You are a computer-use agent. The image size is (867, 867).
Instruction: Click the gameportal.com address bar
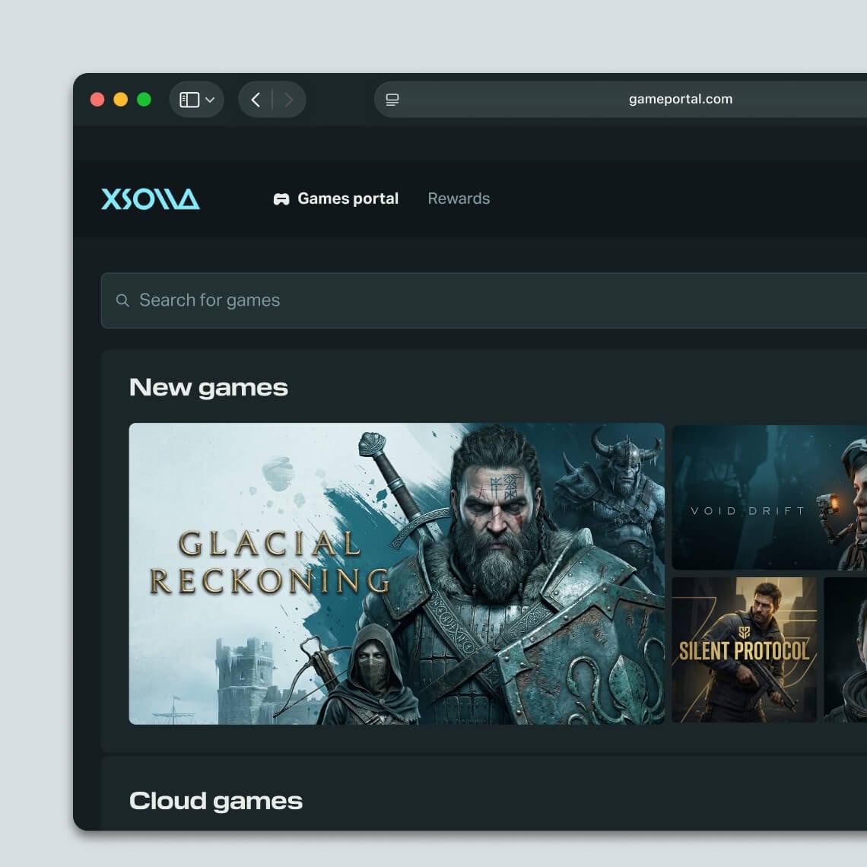(680, 99)
